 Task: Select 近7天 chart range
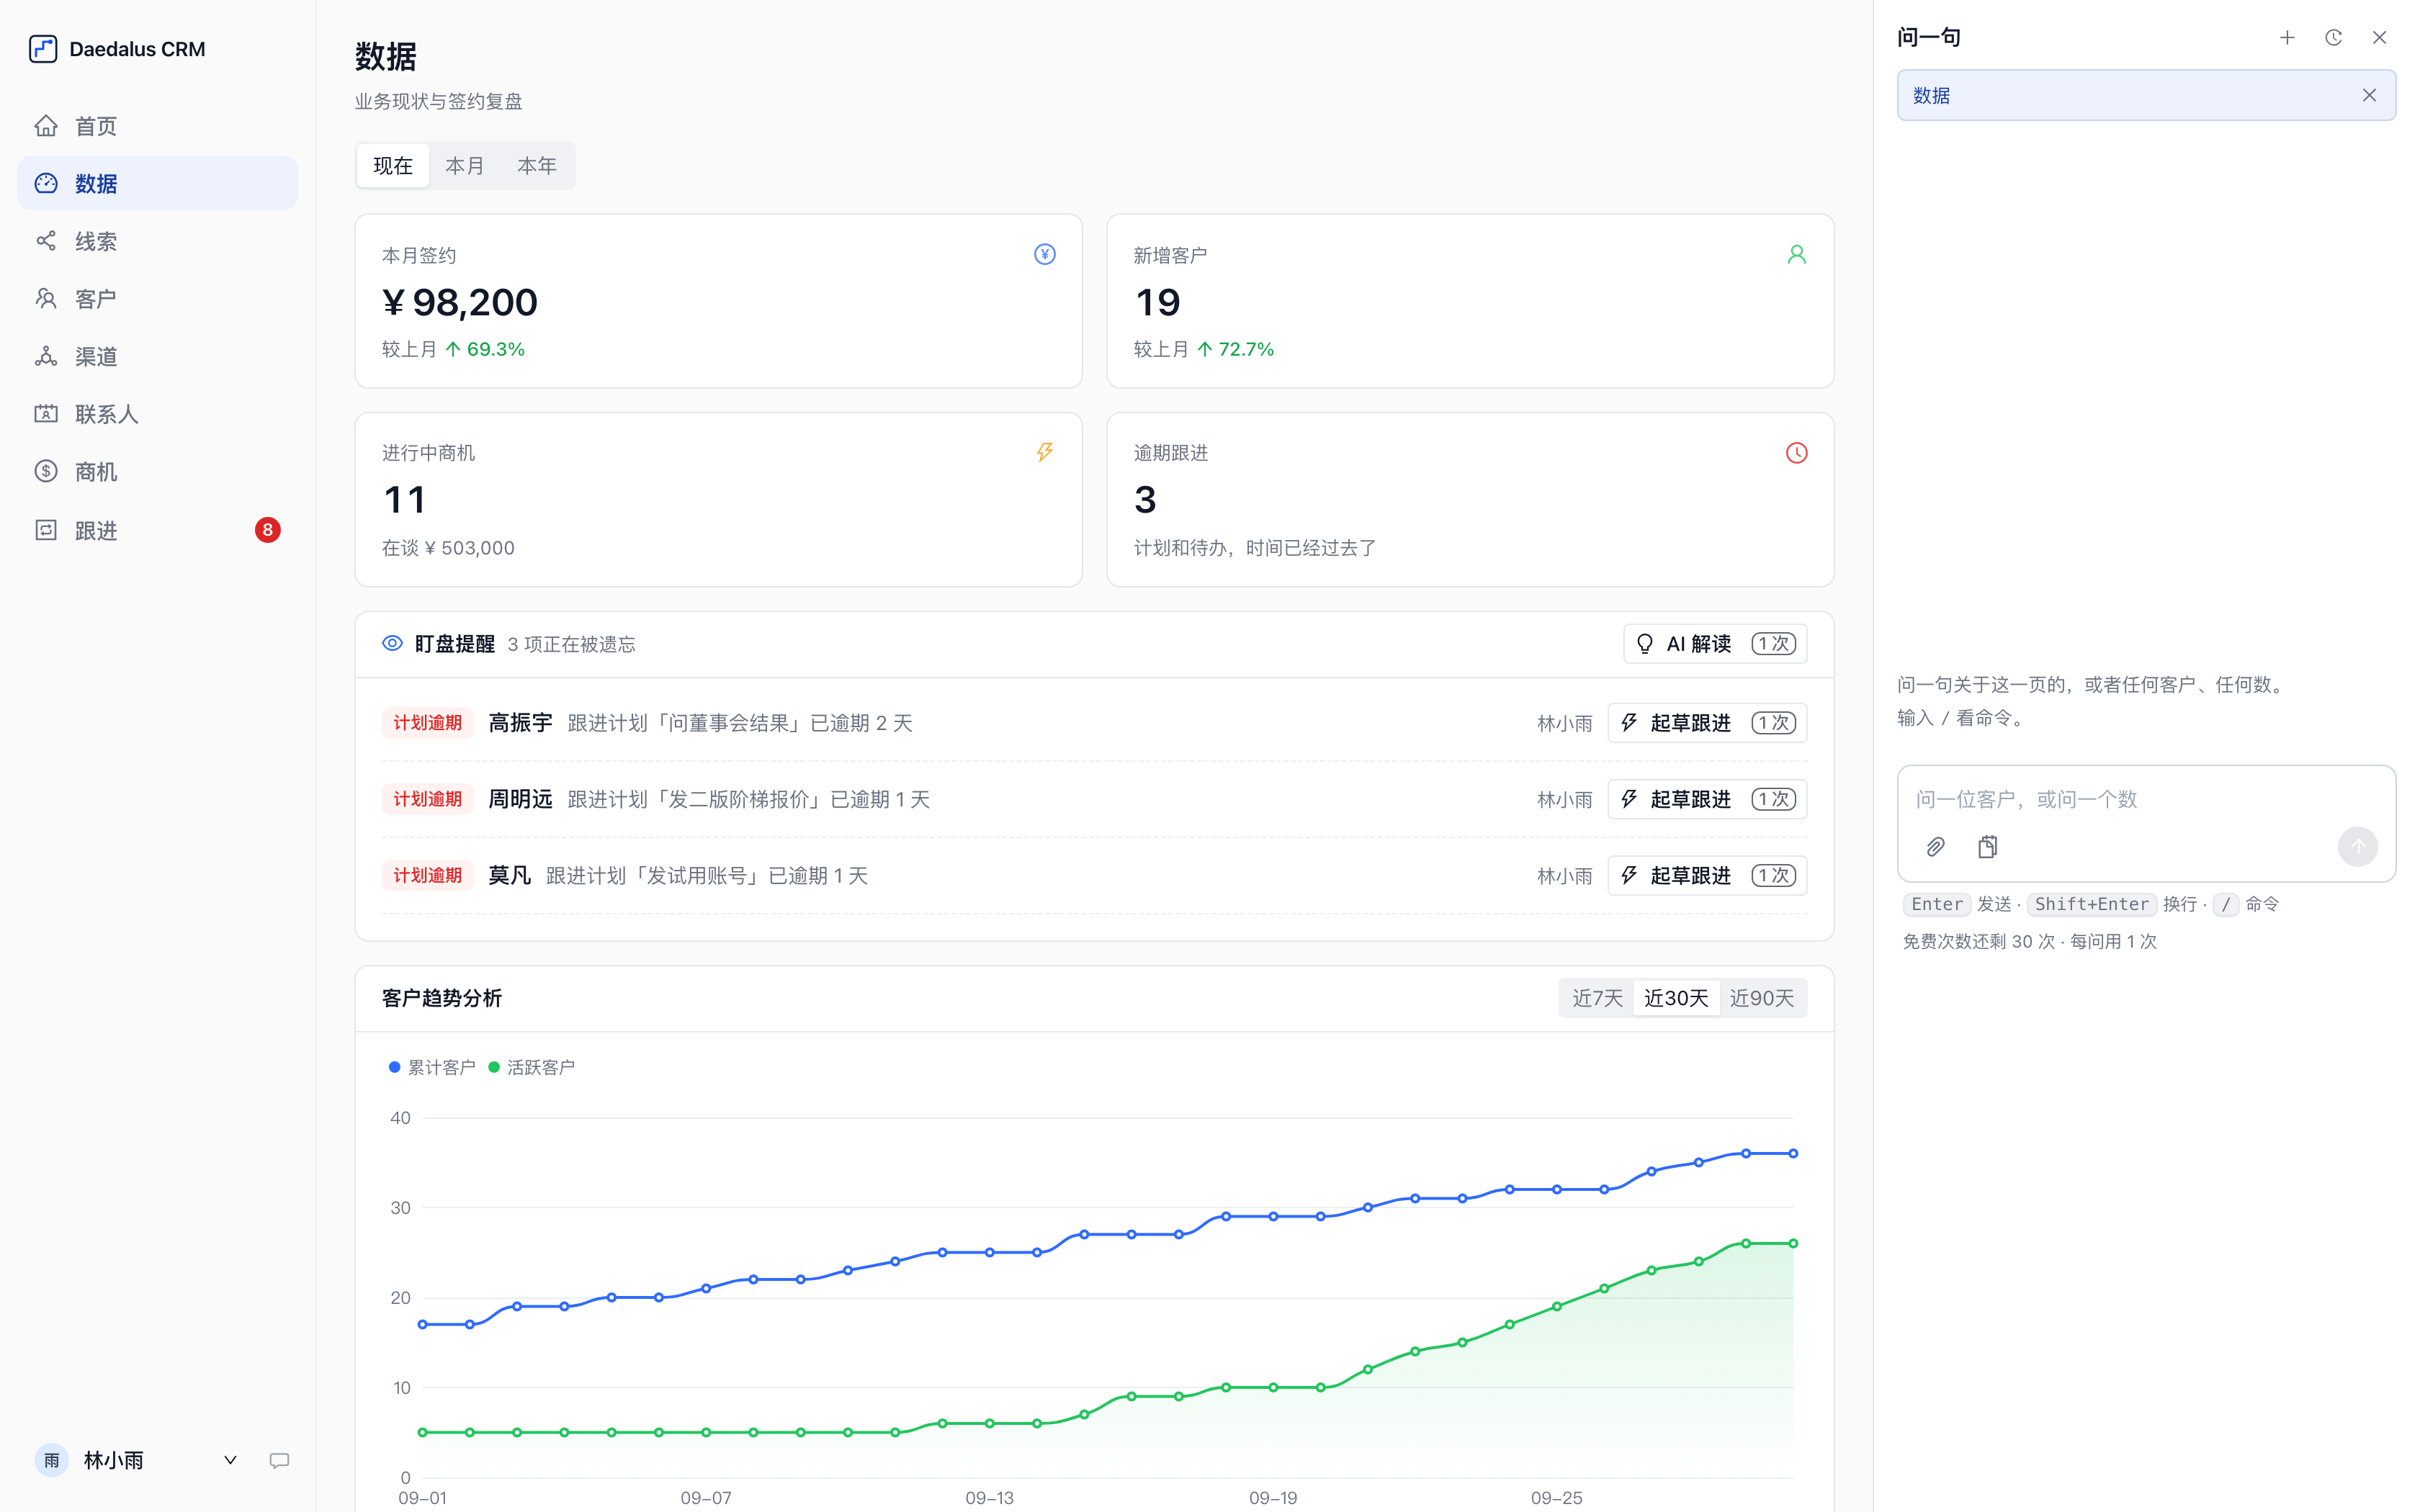click(x=1597, y=998)
